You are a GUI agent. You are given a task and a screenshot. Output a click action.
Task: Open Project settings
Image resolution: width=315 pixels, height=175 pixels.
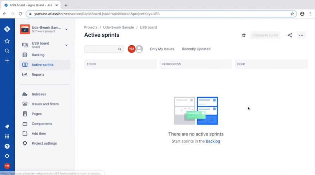[45, 143]
